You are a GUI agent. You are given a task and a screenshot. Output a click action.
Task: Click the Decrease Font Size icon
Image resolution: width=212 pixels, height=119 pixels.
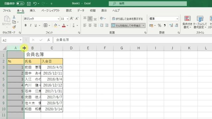coord(77,19)
